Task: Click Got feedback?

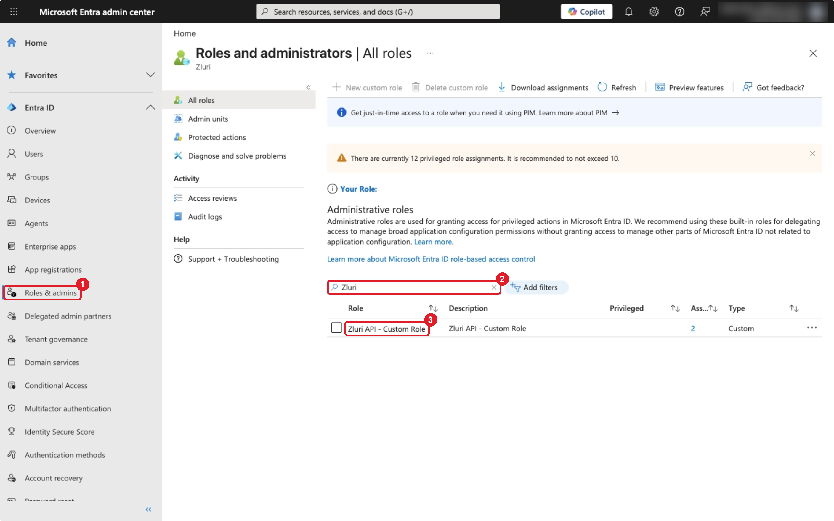Action: (x=773, y=88)
